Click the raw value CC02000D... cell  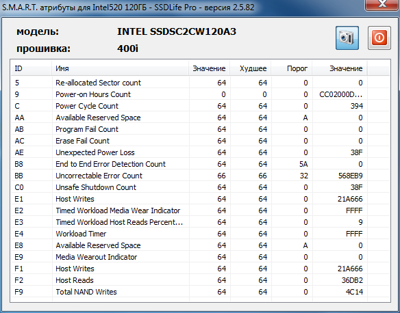[340, 95]
